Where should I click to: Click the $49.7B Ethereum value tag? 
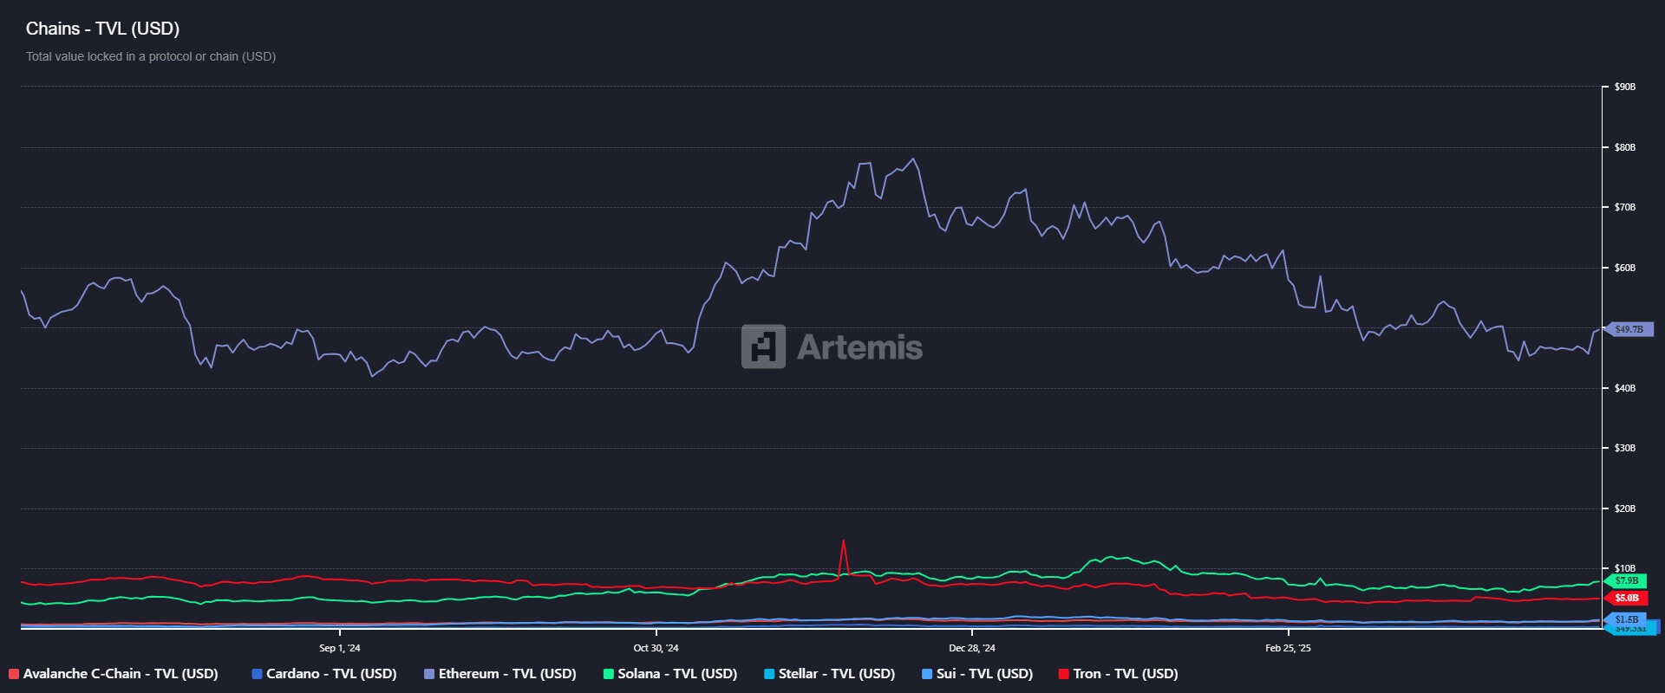coord(1629,329)
